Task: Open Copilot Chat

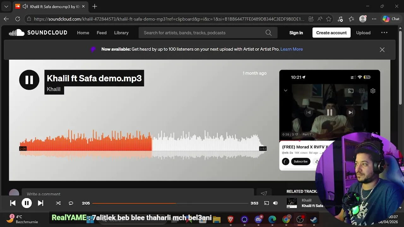Action: pyautogui.click(x=391, y=19)
